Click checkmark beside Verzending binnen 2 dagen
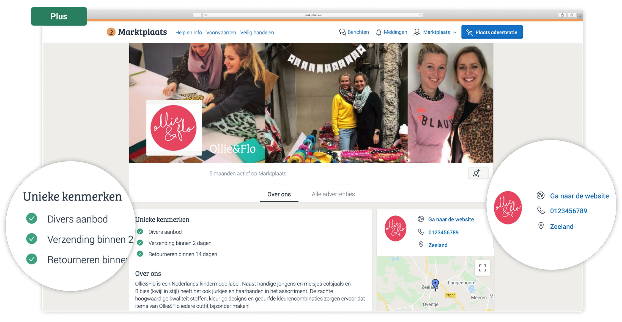The width and height of the screenshot is (622, 322). point(140,243)
